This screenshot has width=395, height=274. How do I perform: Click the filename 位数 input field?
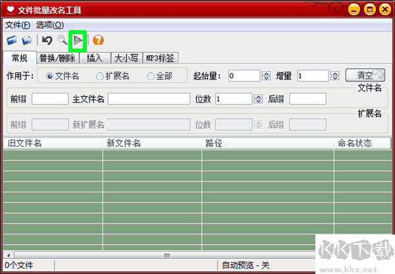point(234,99)
